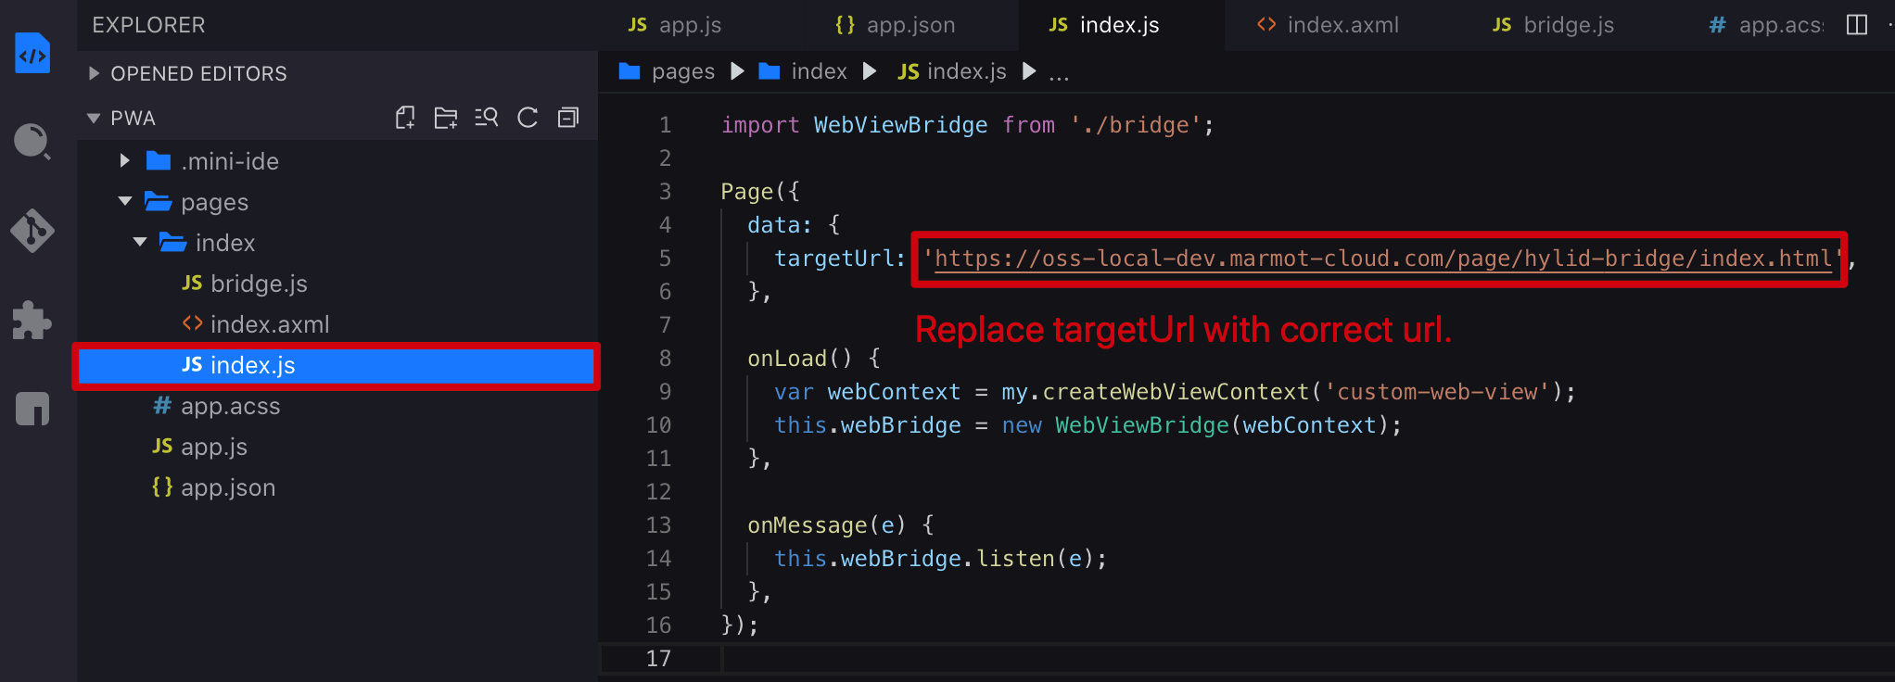The width and height of the screenshot is (1895, 682).
Task: Switch to the index.axml tab
Action: pyautogui.click(x=1328, y=25)
